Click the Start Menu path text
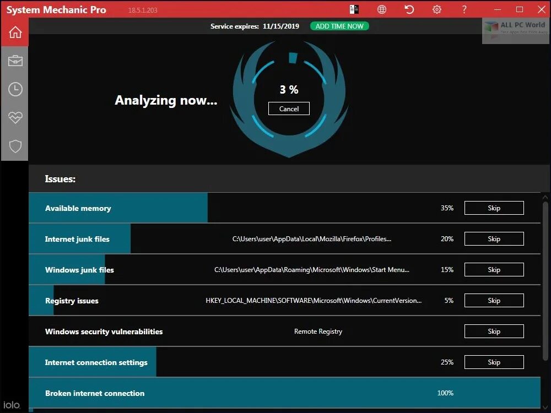 tap(312, 270)
